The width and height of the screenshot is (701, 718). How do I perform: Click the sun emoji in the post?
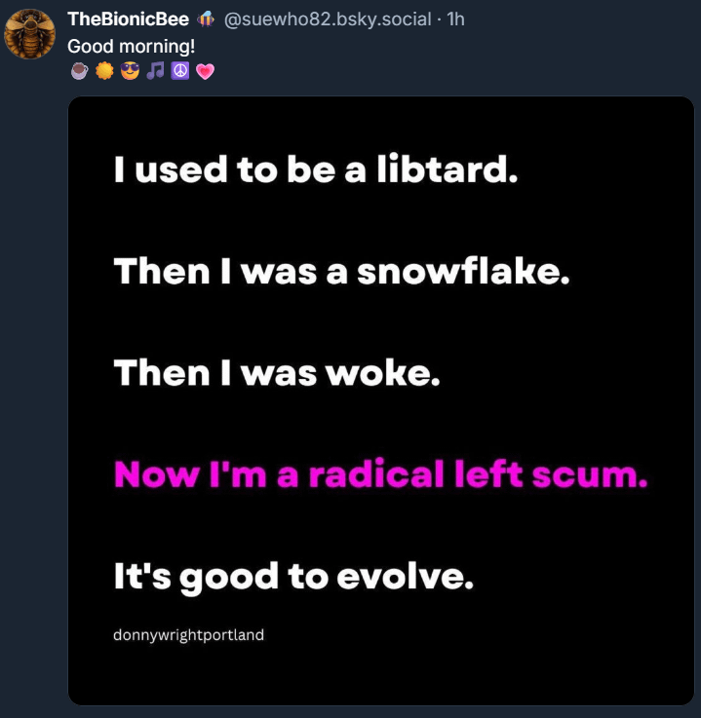coord(104,71)
